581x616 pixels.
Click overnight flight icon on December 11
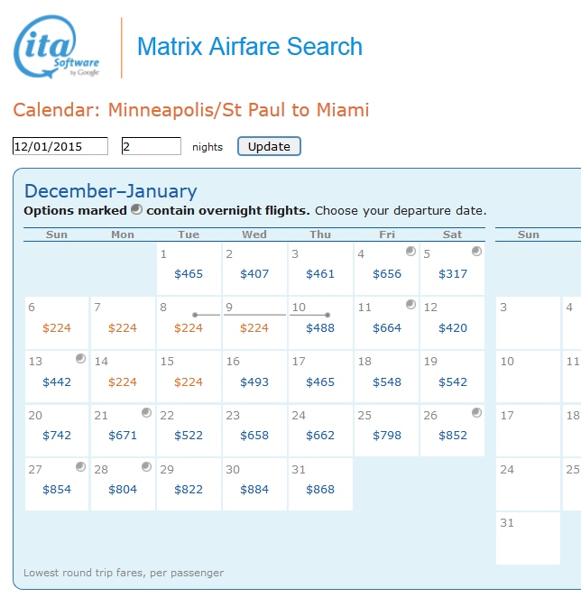(x=410, y=305)
